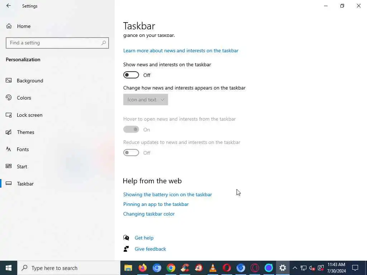Click the muted volume tray icon
367x275 pixels.
click(x=312, y=268)
